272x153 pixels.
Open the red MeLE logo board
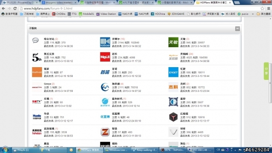[105, 57]
